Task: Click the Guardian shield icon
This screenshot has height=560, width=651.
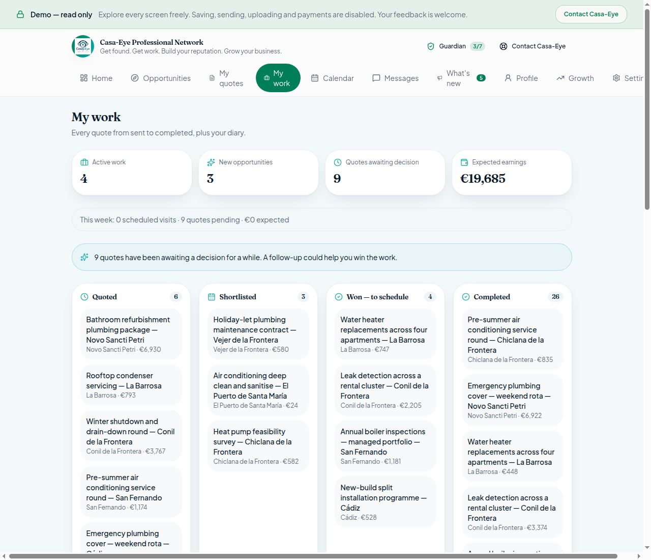Action: tap(431, 46)
